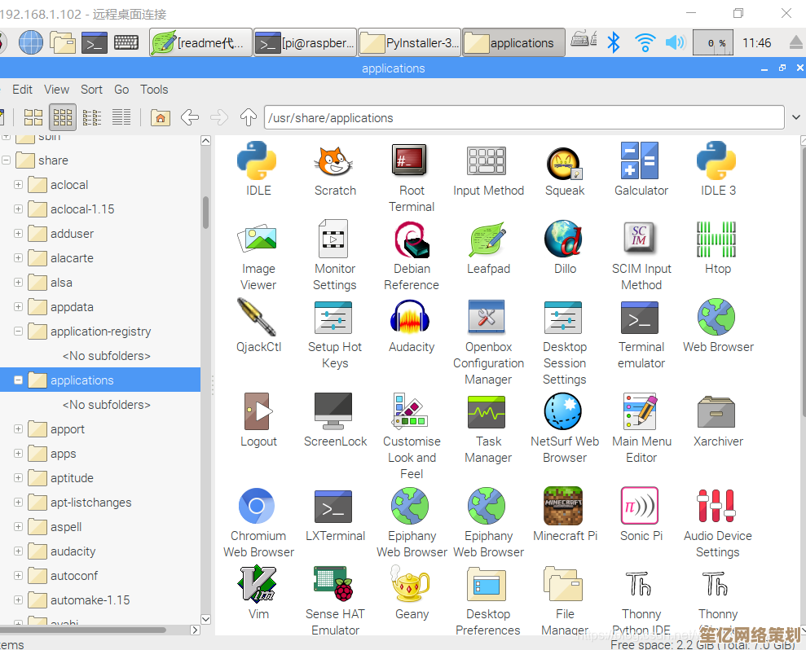Select the Chromium Web Browser icon

(258, 507)
